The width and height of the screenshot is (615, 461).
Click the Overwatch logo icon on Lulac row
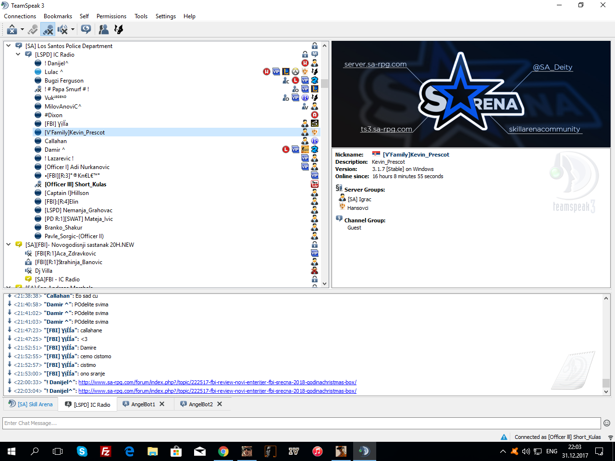[295, 72]
